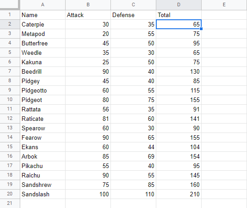Select Beedrill's attack value 90
The width and height of the screenshot is (247, 208).
[88, 71]
